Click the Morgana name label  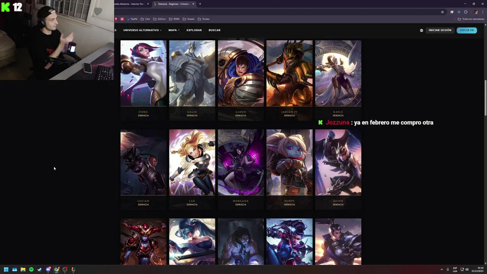[241, 201]
